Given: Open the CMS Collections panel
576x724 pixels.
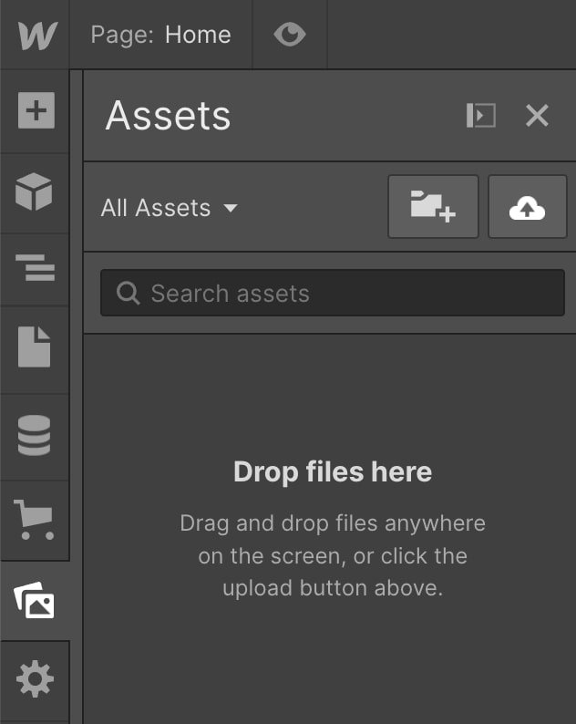Looking at the screenshot, I should coord(34,436).
